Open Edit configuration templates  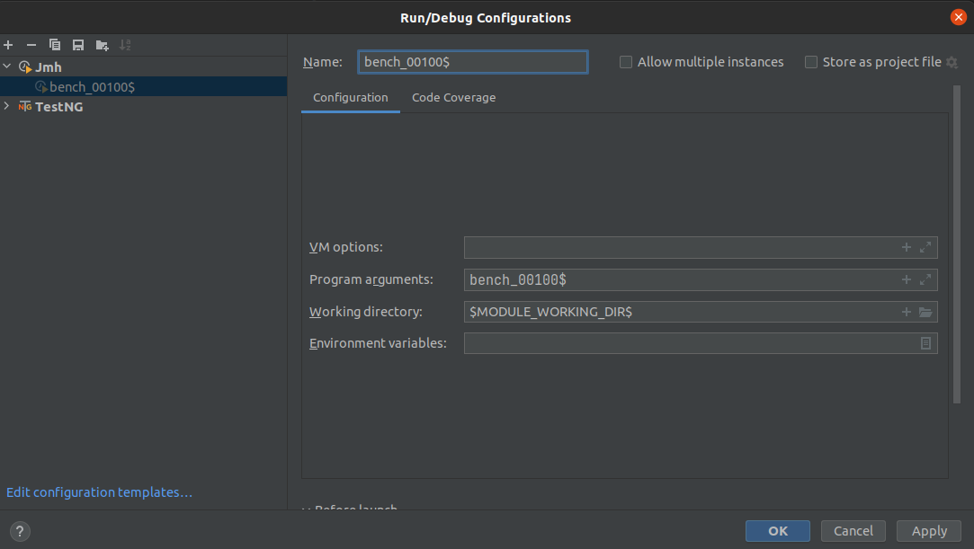coord(99,491)
